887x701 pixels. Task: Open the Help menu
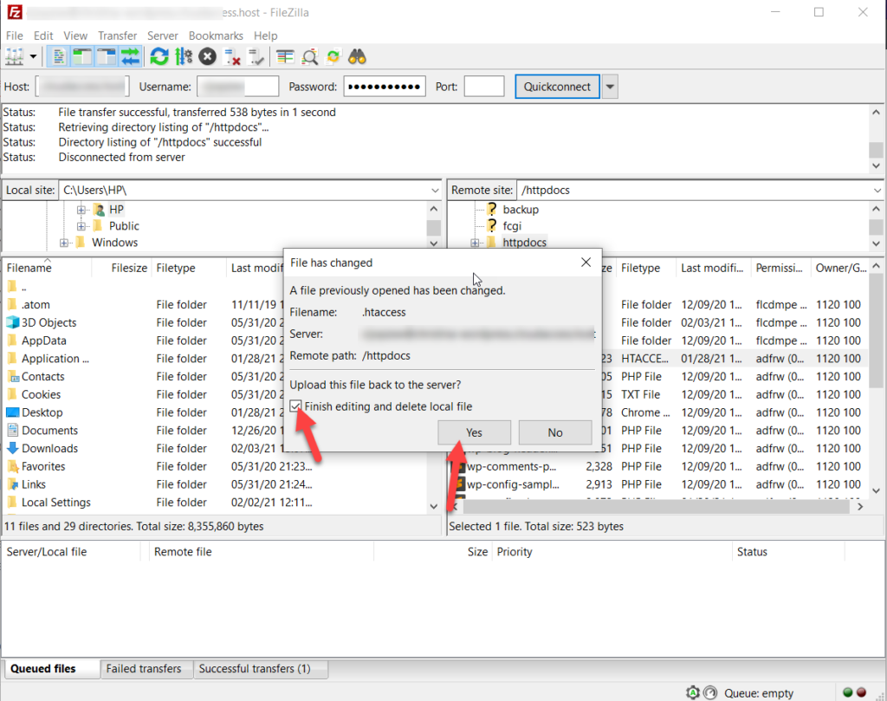[x=265, y=36]
